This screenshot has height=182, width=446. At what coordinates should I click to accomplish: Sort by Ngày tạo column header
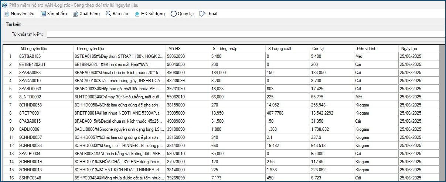[x=418, y=49]
